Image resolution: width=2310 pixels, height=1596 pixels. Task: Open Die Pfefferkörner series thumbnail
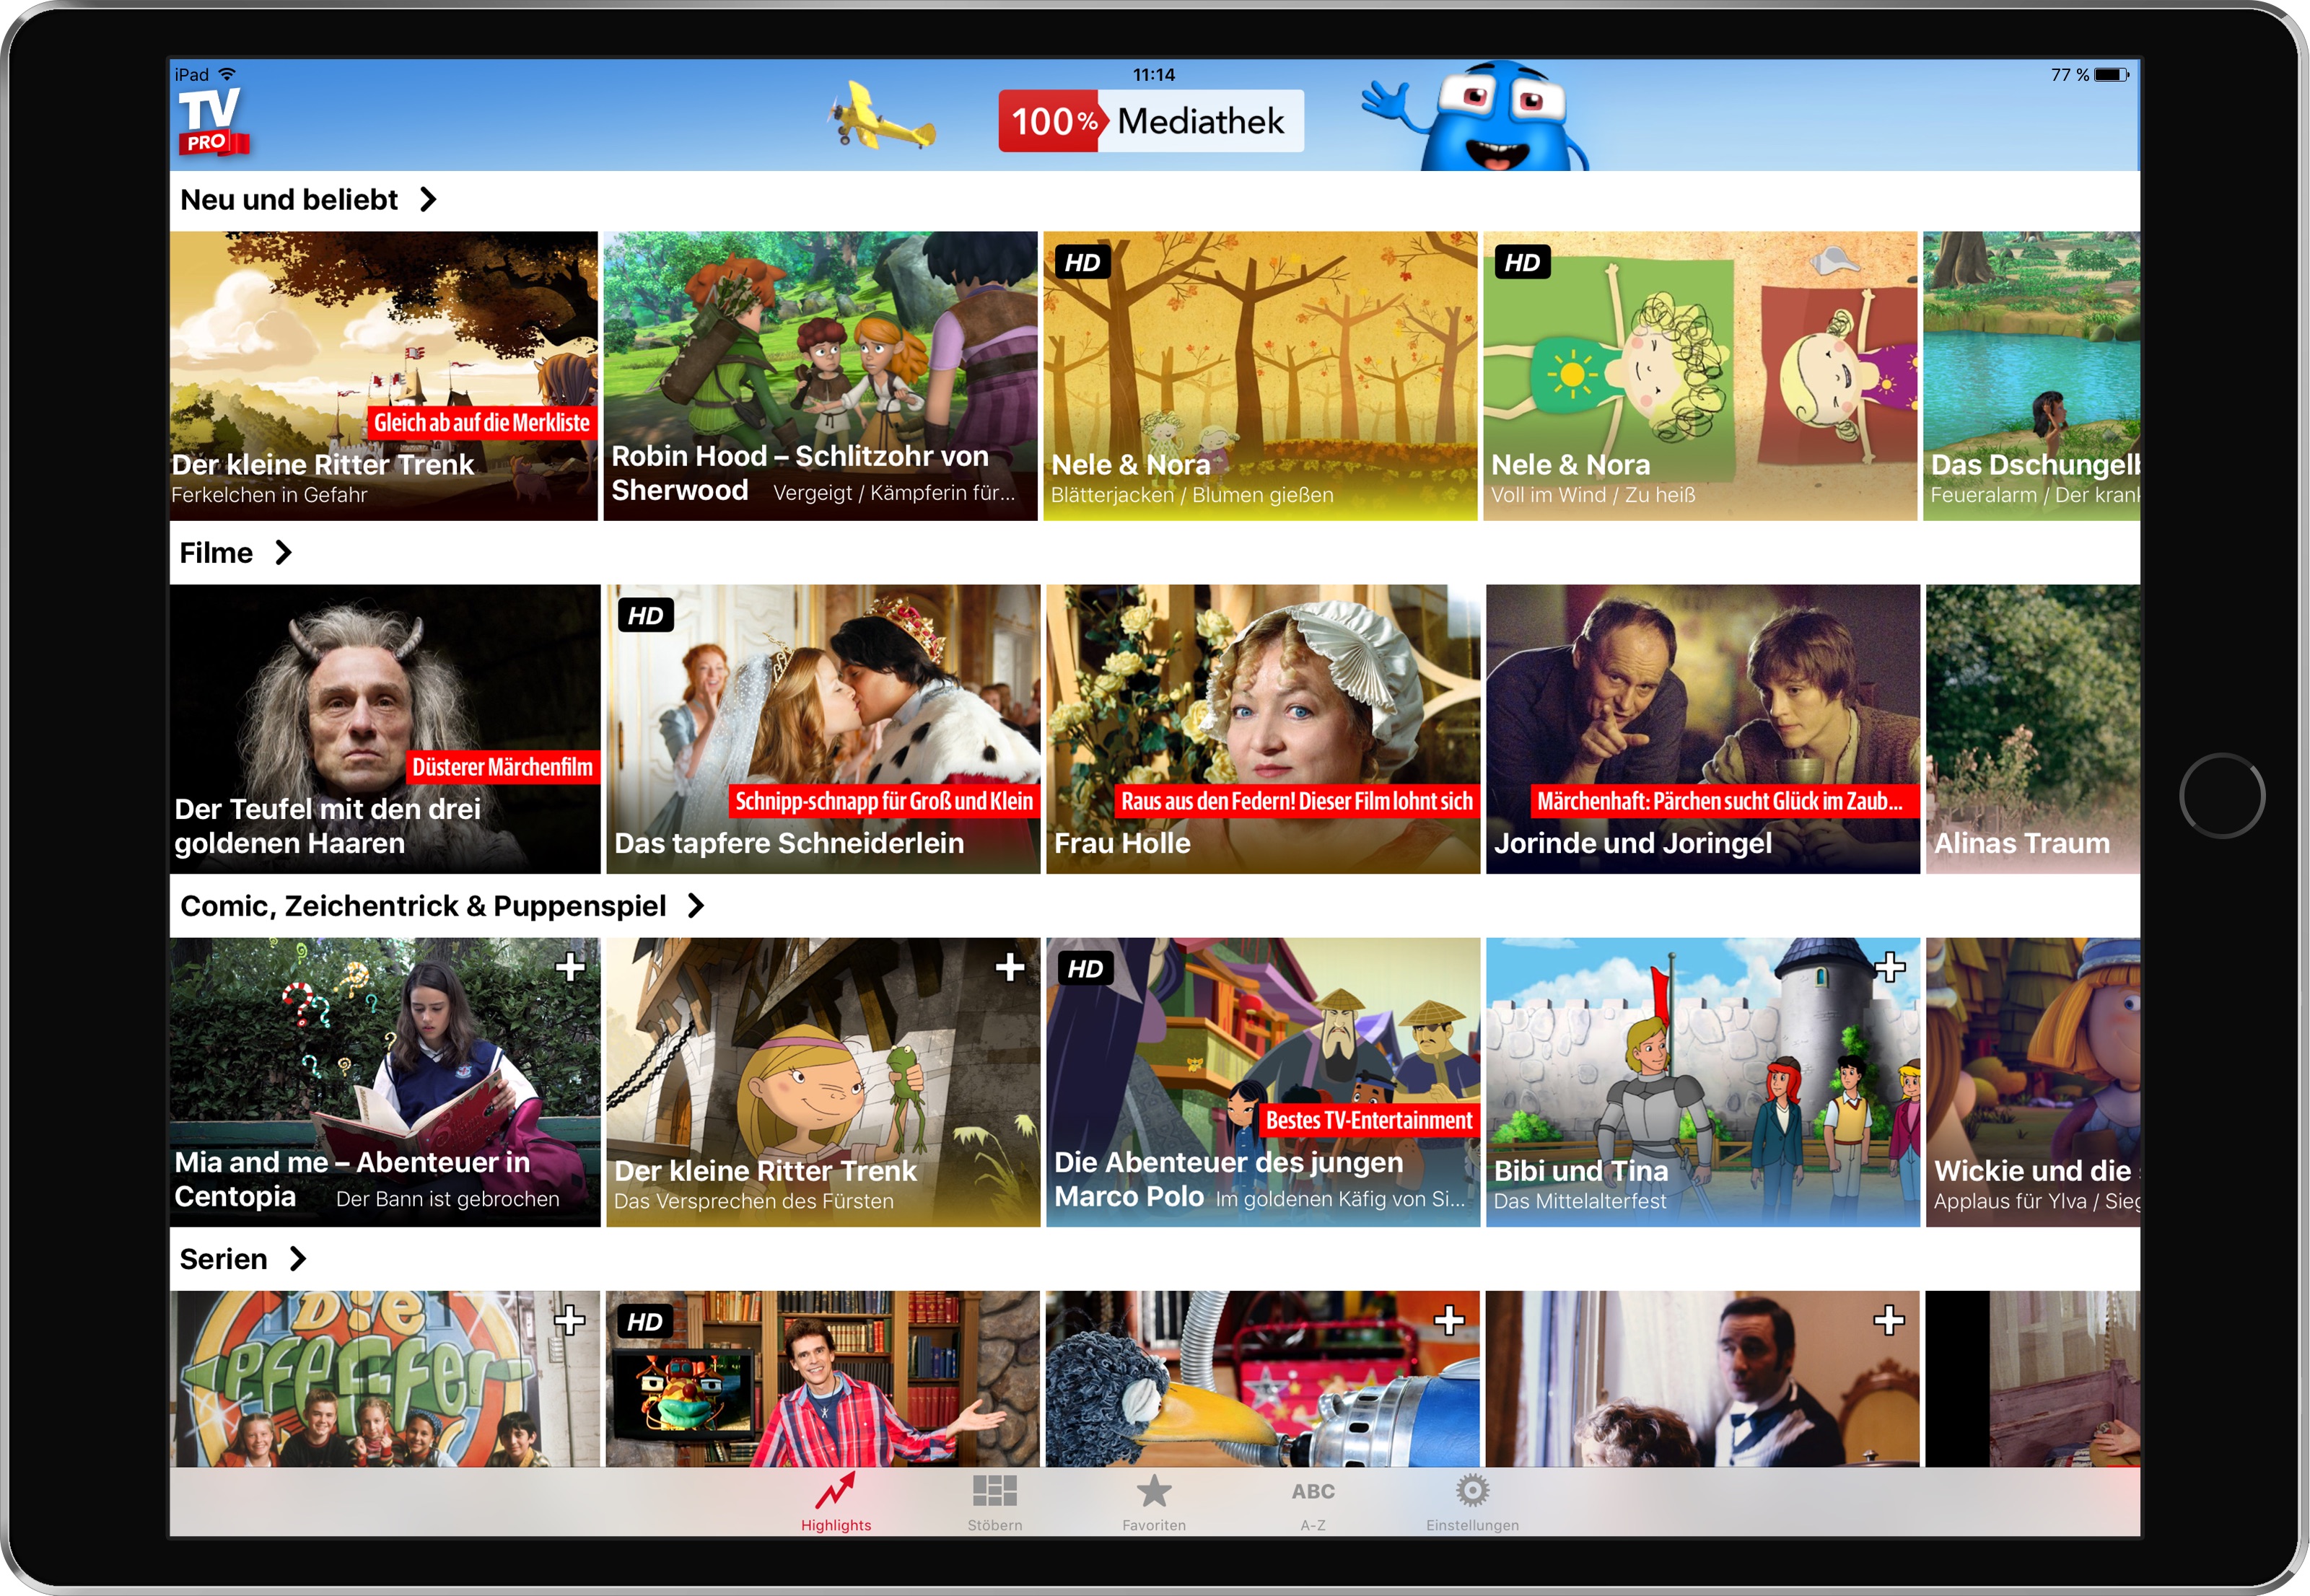pos(385,1379)
